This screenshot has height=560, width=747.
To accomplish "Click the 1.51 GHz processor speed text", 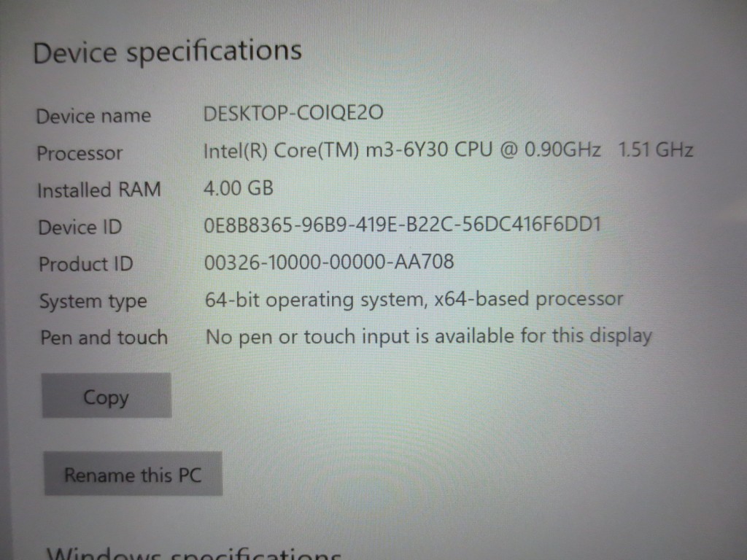I will click(655, 149).
